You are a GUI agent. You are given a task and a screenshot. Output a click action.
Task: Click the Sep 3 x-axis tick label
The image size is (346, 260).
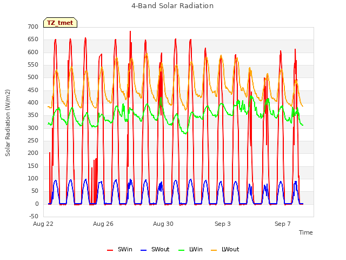(223, 224)
